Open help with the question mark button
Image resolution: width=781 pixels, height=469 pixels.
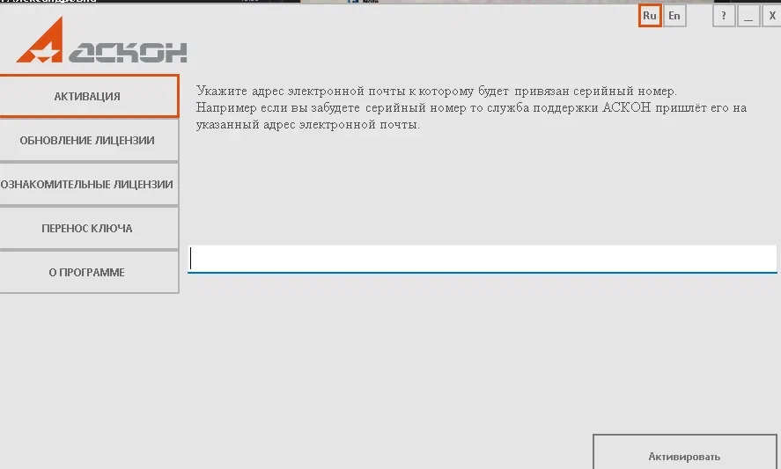click(x=724, y=16)
